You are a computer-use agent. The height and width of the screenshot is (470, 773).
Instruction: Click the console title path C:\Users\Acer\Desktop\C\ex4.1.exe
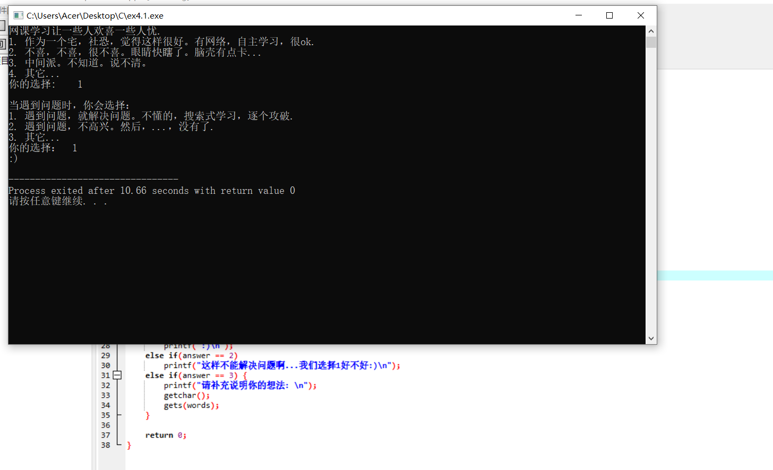coord(95,16)
